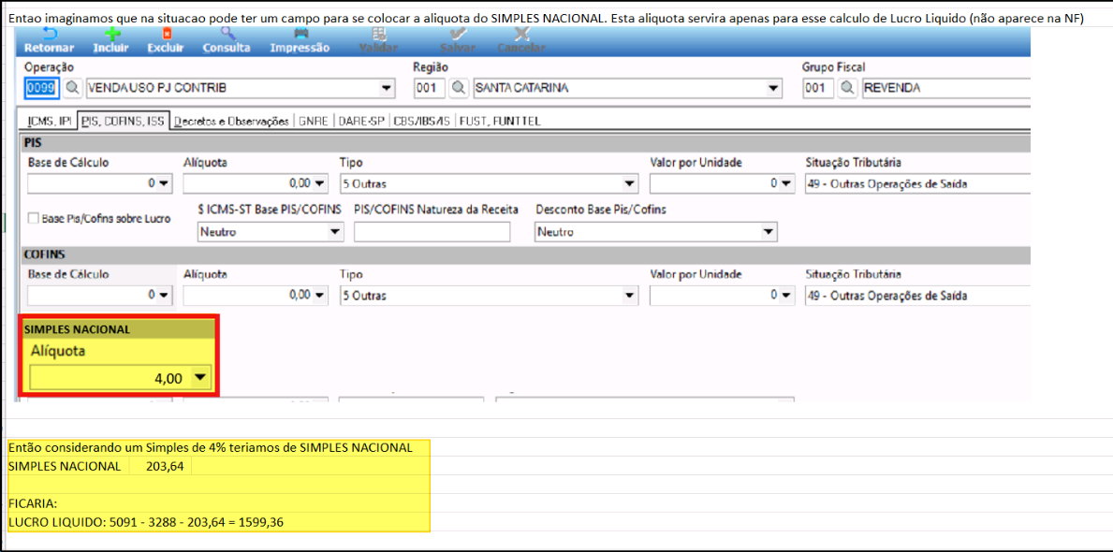Screen dimensions: 1113x552
Task: Toggle Base Pis/Cofins sobre Lucro checkbox
Action: click(33, 219)
